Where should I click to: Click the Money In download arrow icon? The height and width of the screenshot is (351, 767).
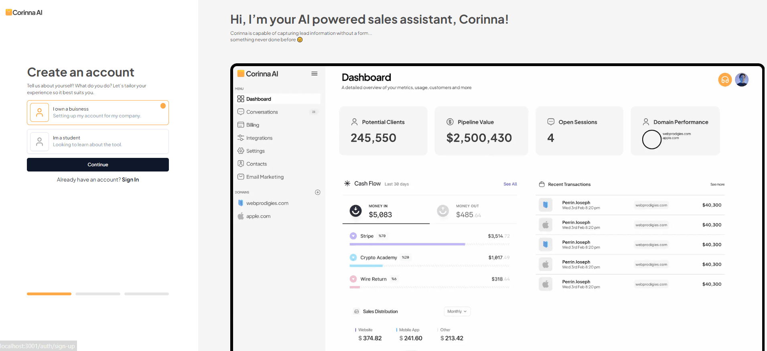(x=355, y=210)
